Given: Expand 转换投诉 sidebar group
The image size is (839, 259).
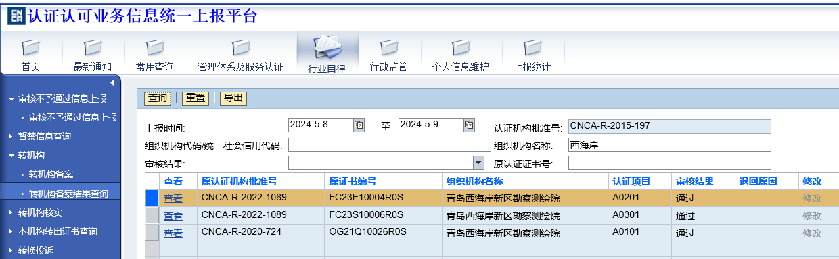Looking at the screenshot, I should tap(10, 250).
